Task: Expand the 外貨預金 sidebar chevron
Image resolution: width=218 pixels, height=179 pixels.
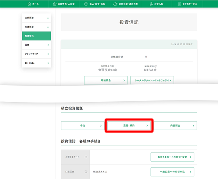Action: click(x=48, y=27)
